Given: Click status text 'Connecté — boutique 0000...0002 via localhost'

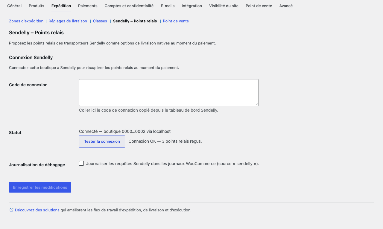Looking at the screenshot, I should [x=125, y=131].
